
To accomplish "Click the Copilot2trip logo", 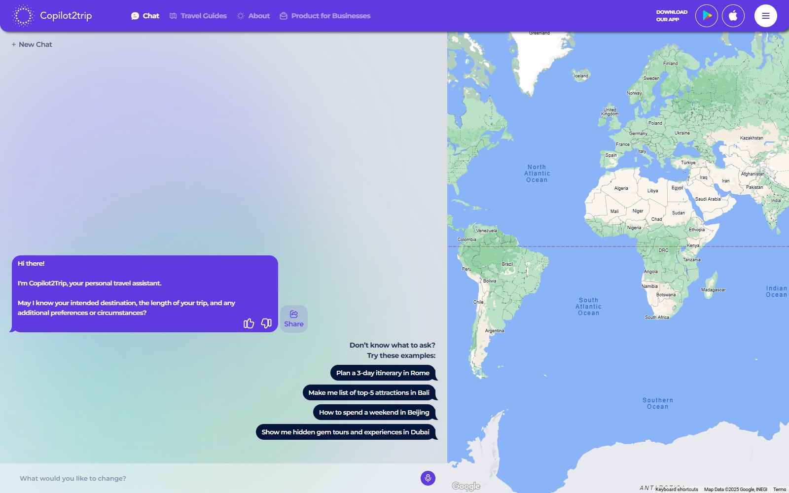I will click(52, 16).
